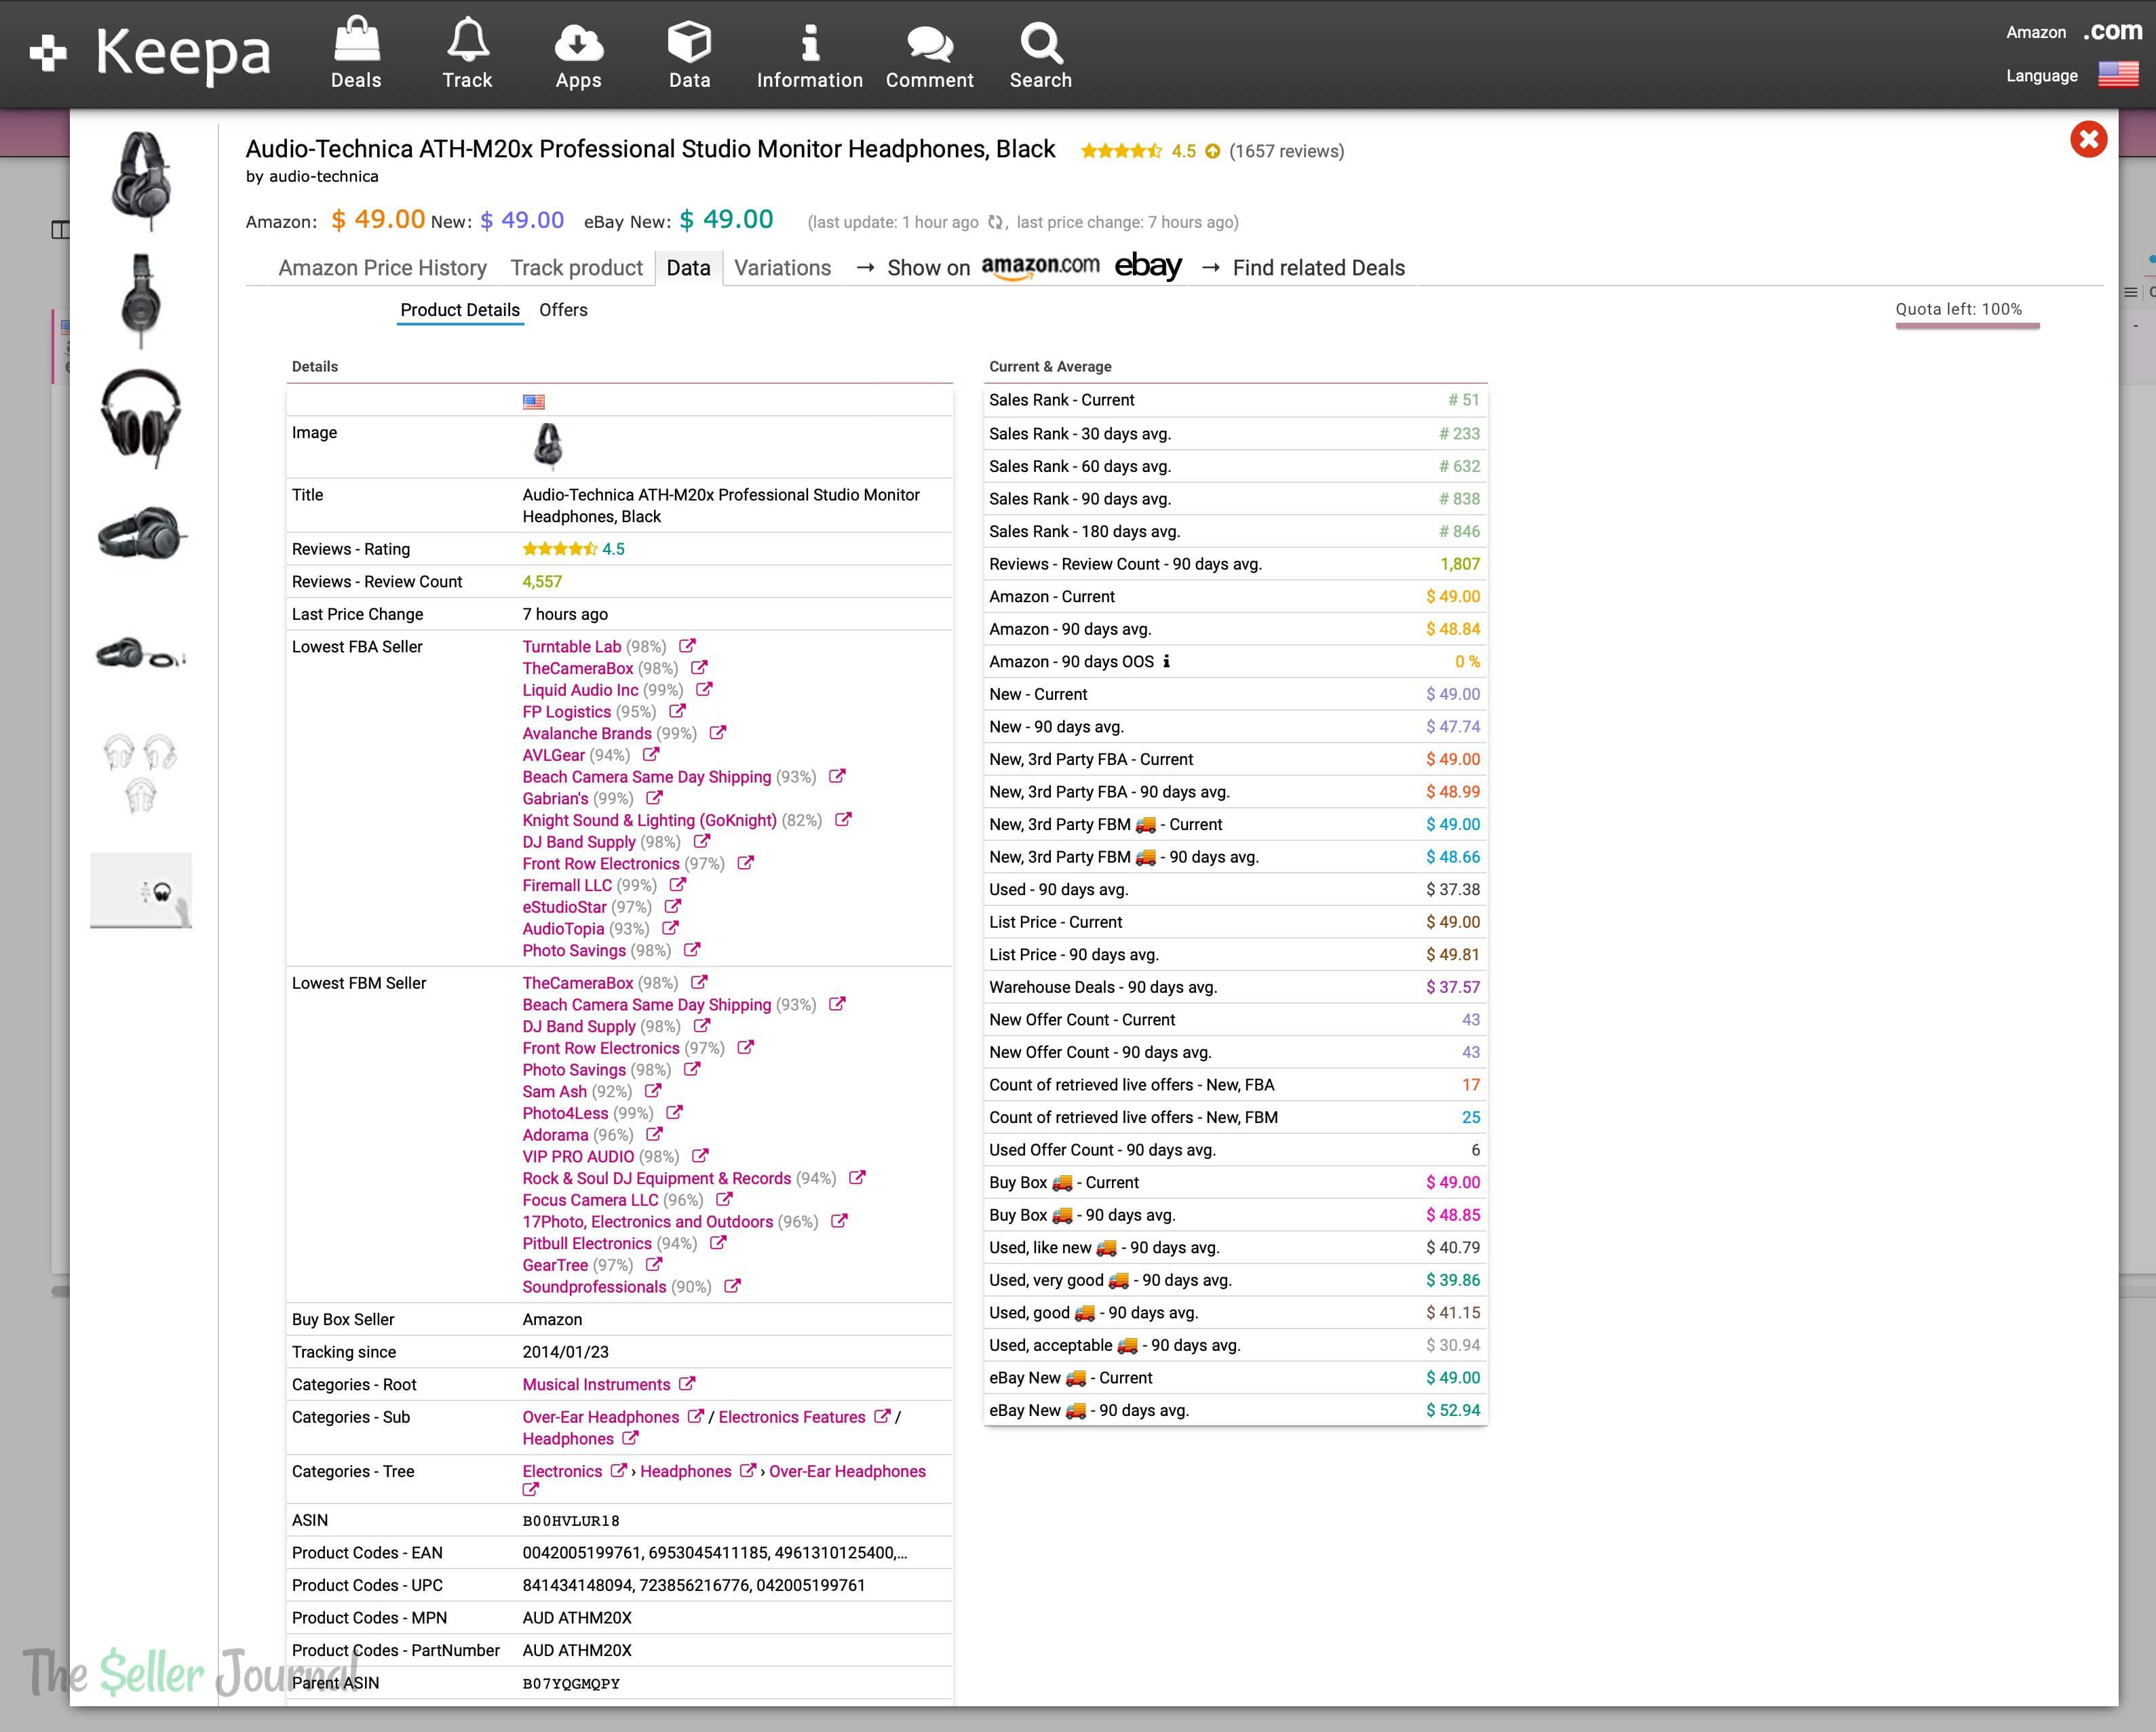This screenshot has height=1732, width=2156.
Task: Close the product overlay with red X
Action: pos(2088,140)
